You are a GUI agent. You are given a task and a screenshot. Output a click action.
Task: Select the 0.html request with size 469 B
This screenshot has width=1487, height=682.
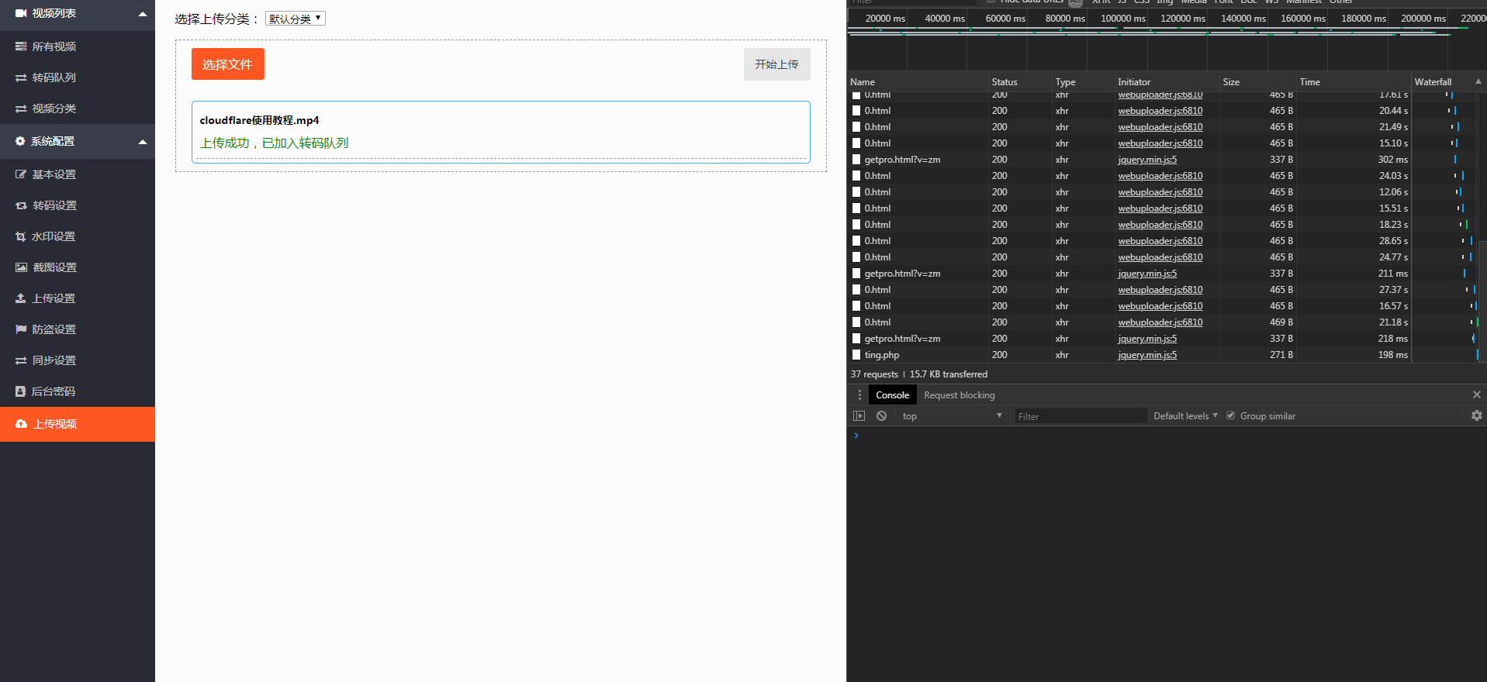pos(877,322)
